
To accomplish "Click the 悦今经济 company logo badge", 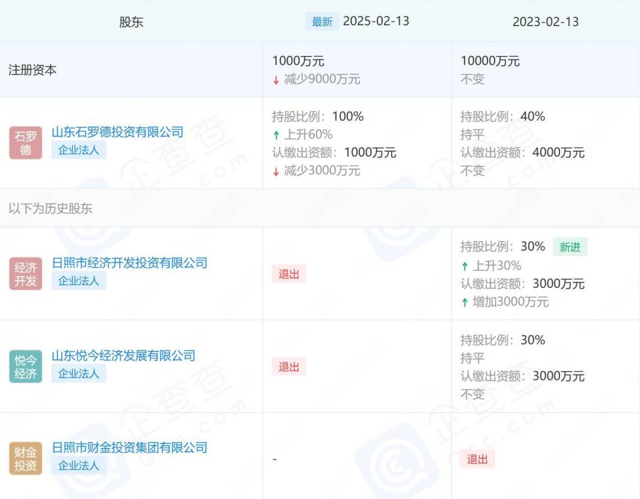I will (x=26, y=366).
